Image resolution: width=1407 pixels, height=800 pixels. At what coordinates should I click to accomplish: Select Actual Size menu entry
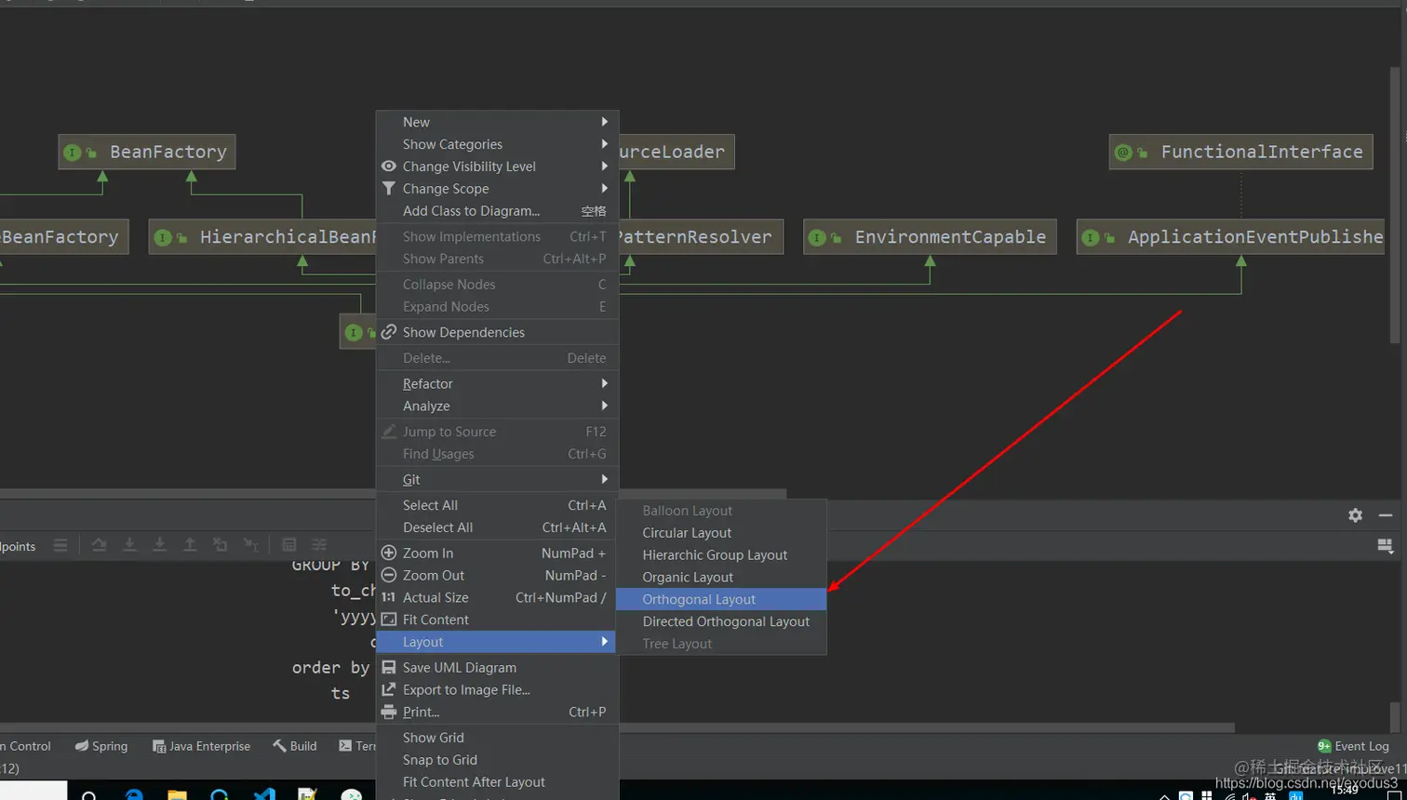point(497,597)
